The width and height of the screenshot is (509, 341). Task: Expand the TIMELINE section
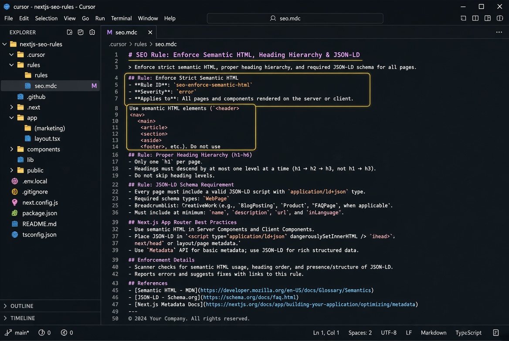[x=50, y=318]
